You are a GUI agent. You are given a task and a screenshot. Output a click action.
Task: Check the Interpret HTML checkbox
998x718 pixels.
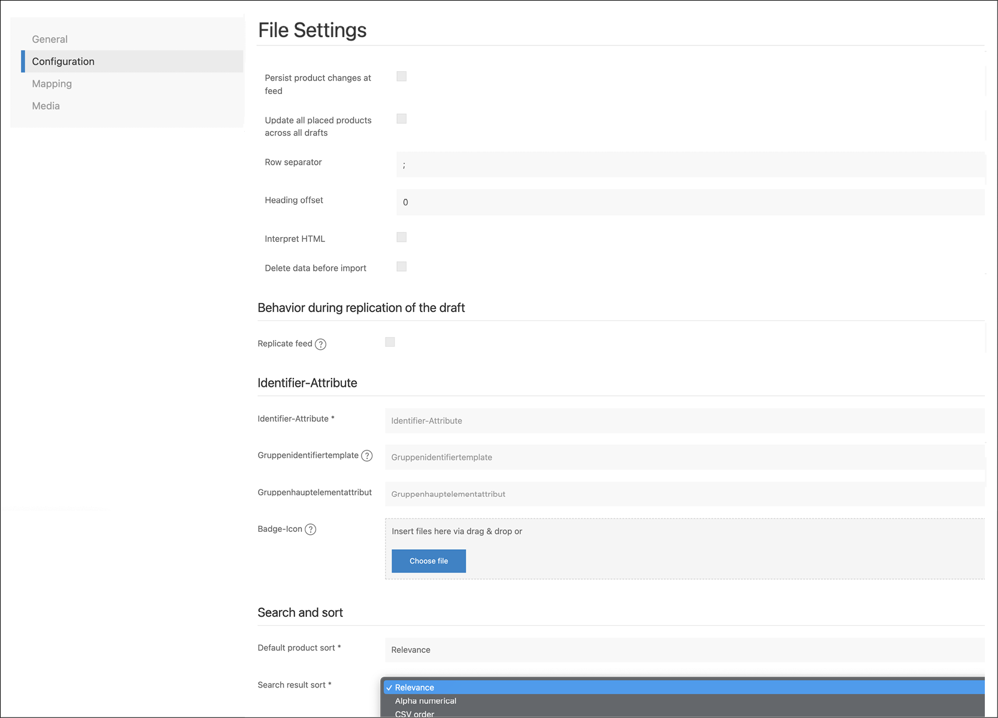402,238
